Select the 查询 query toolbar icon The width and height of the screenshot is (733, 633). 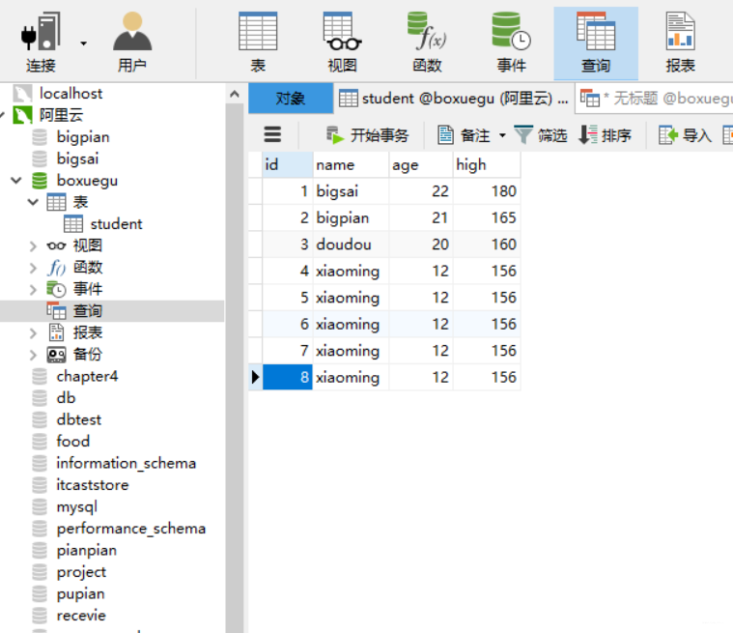pyautogui.click(x=596, y=43)
